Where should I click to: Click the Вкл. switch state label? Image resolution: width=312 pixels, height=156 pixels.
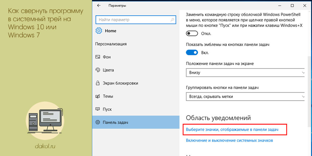(x=205, y=53)
